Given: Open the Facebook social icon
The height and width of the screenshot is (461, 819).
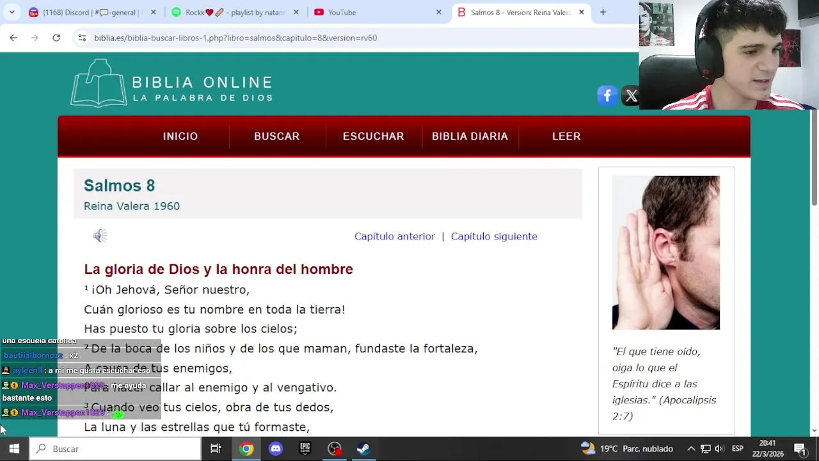Looking at the screenshot, I should tap(607, 95).
